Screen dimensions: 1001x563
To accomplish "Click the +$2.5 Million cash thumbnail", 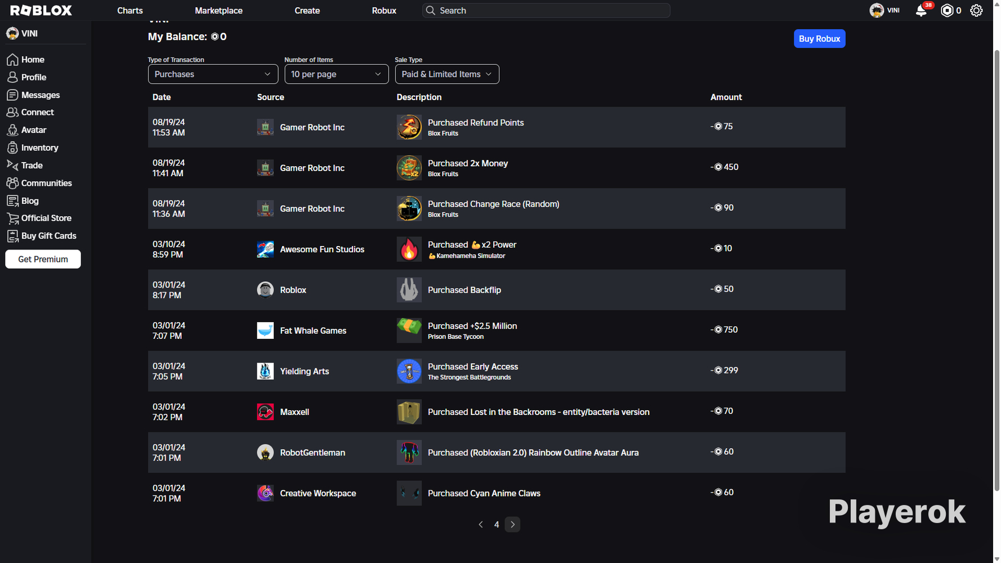I will (409, 330).
